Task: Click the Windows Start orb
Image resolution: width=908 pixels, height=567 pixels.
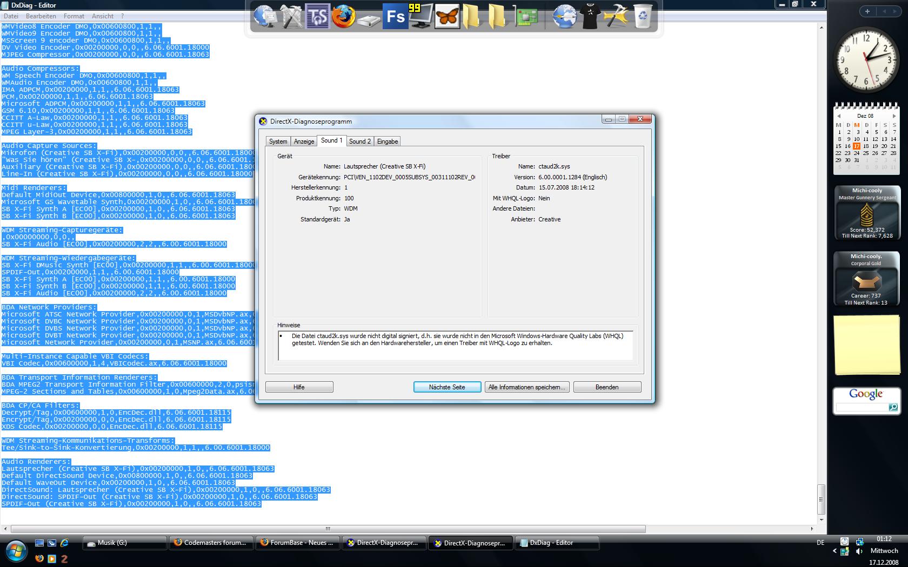Action: (16, 551)
